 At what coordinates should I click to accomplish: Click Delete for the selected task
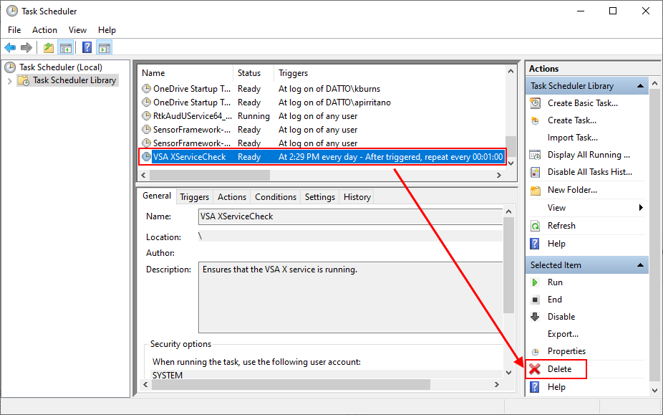pyautogui.click(x=559, y=369)
